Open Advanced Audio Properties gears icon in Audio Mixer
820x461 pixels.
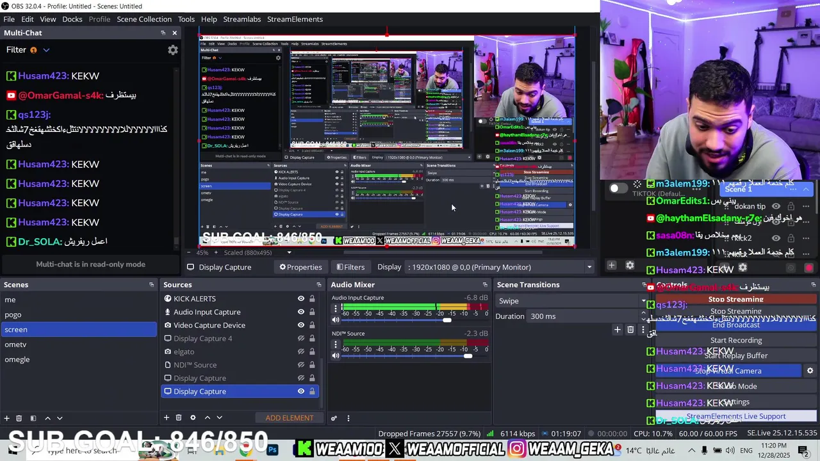pos(334,418)
